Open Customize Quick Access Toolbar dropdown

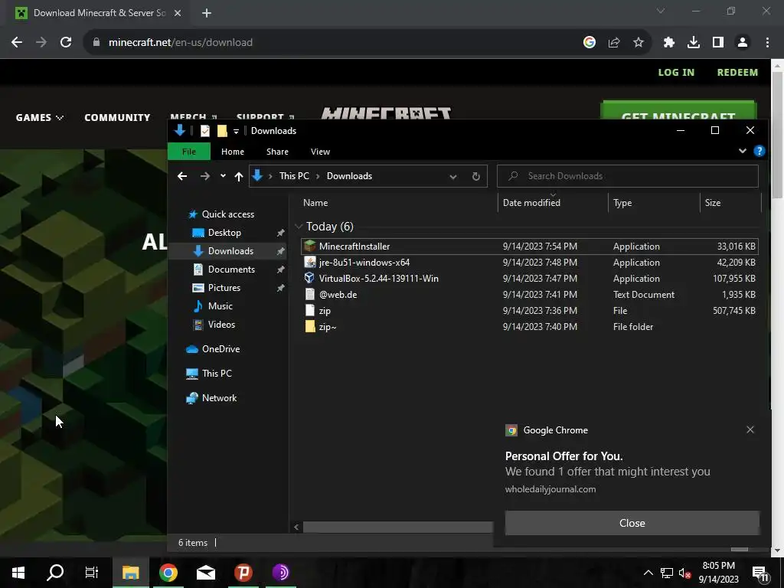pyautogui.click(x=236, y=131)
